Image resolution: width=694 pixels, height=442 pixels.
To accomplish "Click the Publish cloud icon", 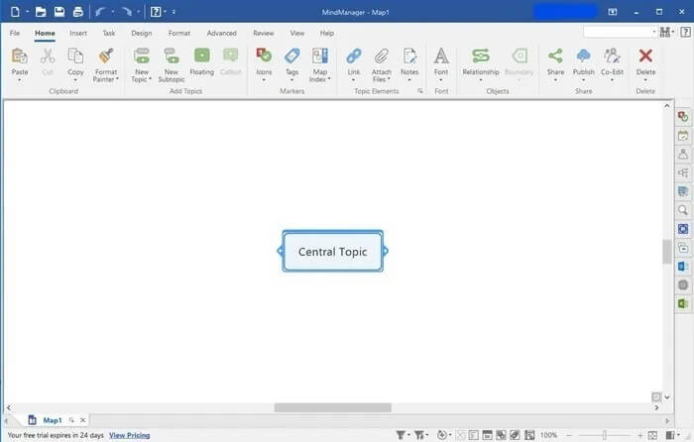I will [583, 56].
